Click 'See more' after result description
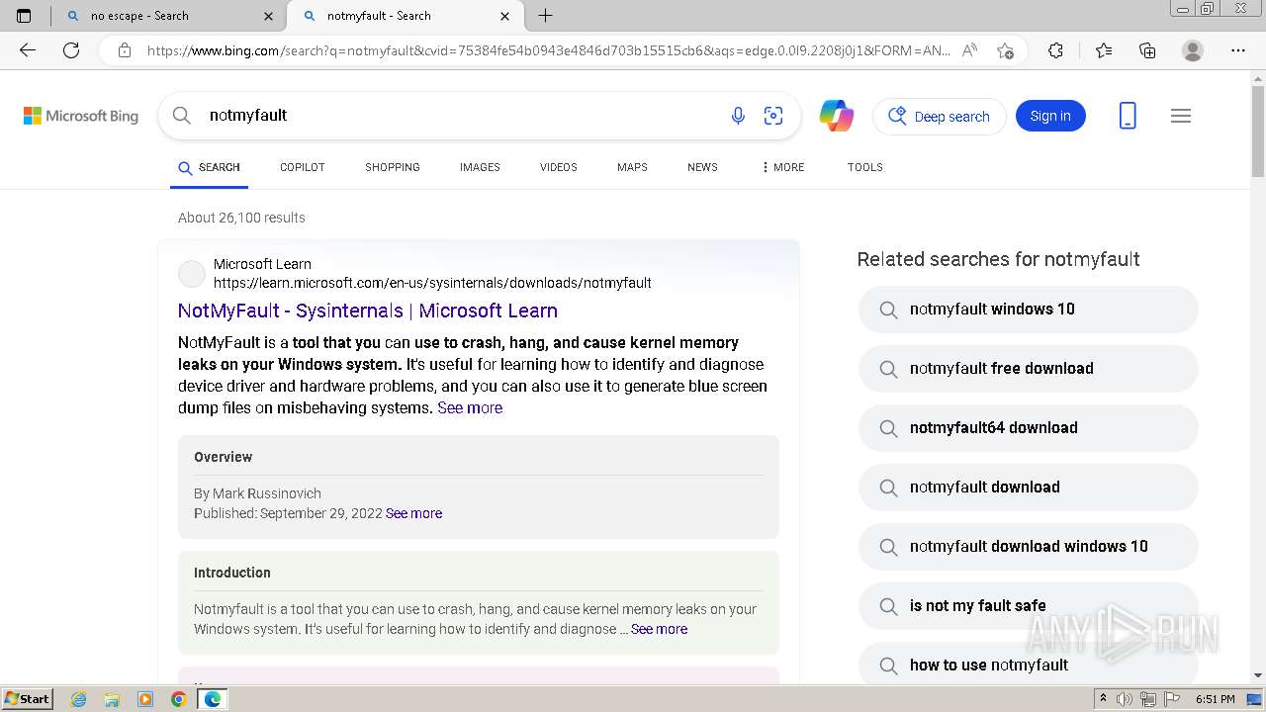 tap(470, 407)
